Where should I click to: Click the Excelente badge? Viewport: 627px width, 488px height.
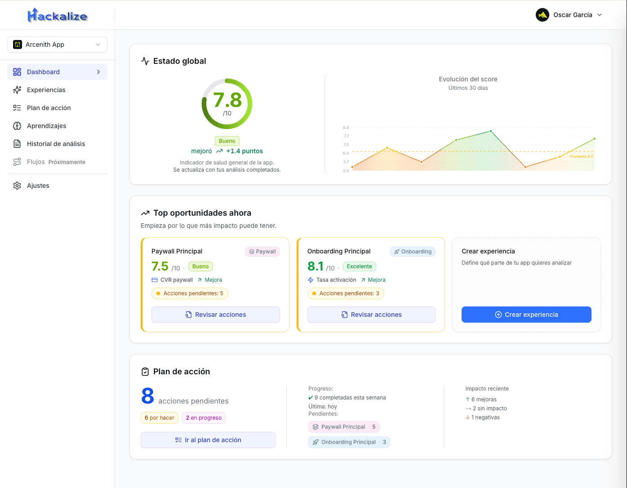[360, 266]
